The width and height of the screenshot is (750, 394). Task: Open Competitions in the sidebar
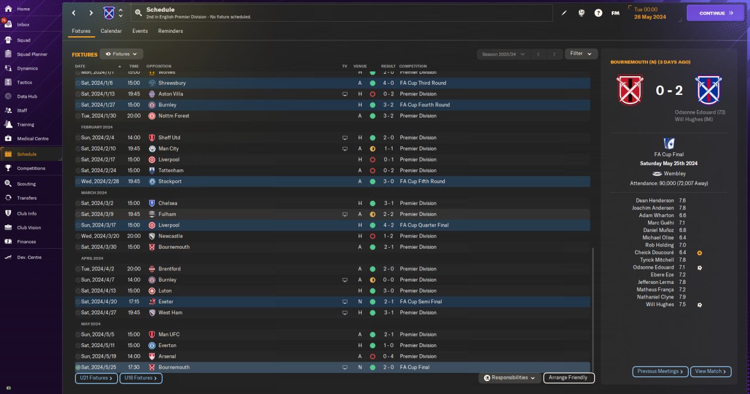coord(30,168)
